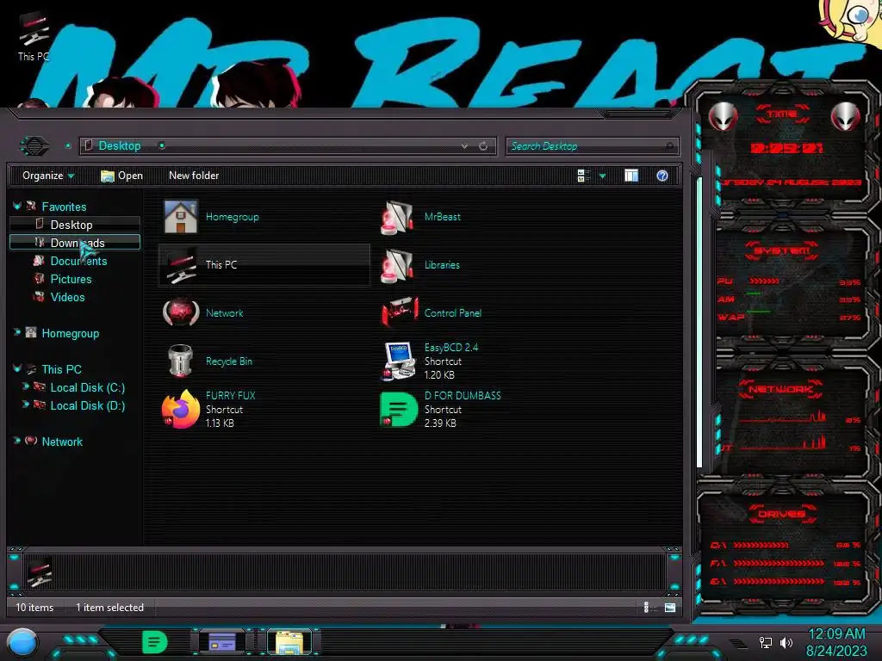The image size is (882, 661).
Task: Click the Network widget header
Action: click(780, 389)
